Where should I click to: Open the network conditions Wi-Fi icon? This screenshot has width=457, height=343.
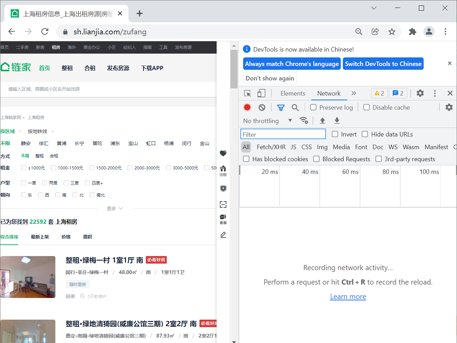pyautogui.click(x=304, y=120)
